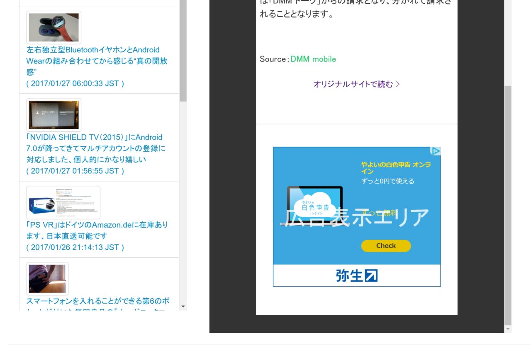Open the smartphone pocket article thumbnail
The height and width of the screenshot is (356, 531).
[x=47, y=278]
